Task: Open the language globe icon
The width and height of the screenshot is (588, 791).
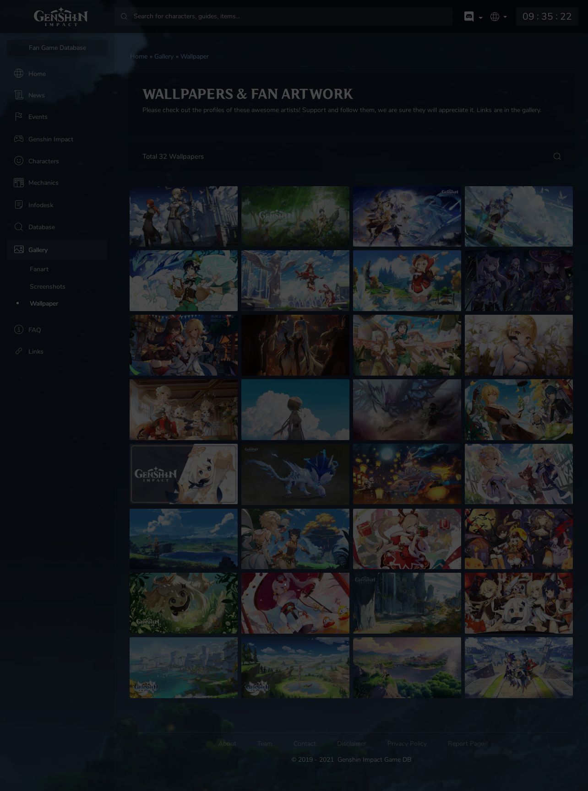Action: tap(495, 16)
